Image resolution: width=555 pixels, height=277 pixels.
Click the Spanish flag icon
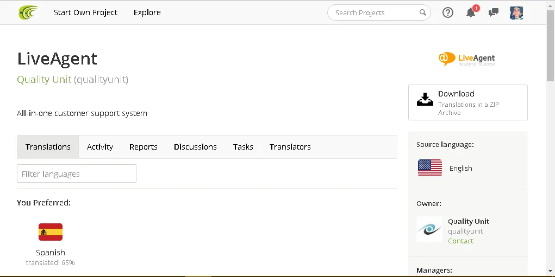click(x=51, y=232)
